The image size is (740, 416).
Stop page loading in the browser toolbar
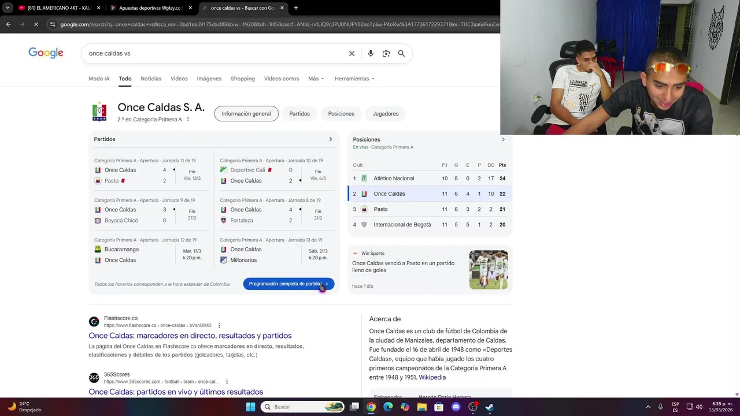36,24
